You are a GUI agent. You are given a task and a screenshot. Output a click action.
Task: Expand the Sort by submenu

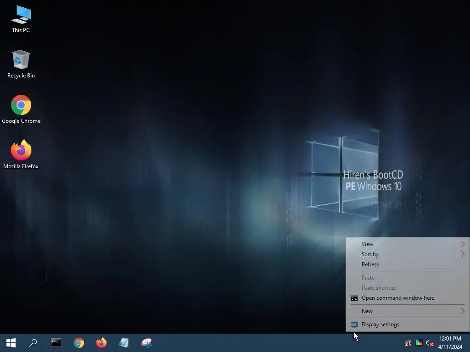coord(408,254)
